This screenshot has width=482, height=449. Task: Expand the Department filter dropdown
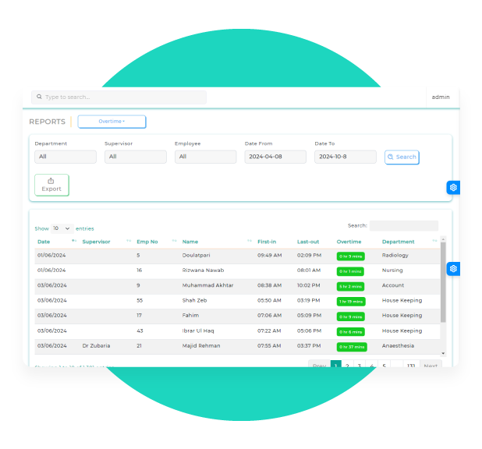(66, 157)
